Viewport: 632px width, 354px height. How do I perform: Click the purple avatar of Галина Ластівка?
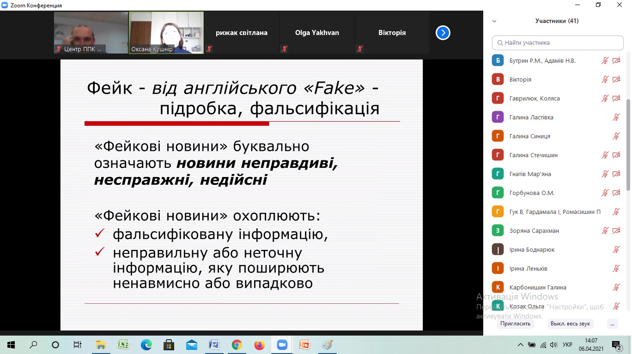pyautogui.click(x=498, y=117)
